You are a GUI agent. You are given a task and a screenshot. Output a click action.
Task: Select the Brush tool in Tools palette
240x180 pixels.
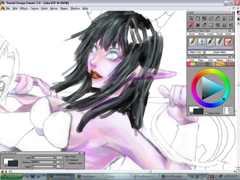pyautogui.click(x=191, y=25)
